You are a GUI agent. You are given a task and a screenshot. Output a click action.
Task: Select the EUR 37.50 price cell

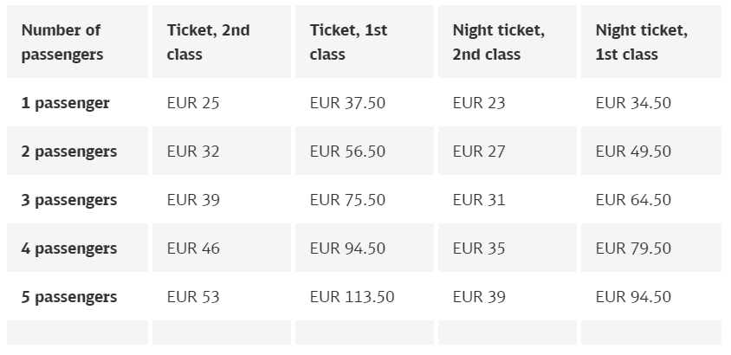(x=347, y=103)
